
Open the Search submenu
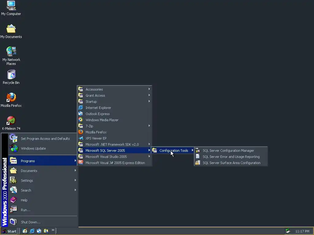(43, 190)
